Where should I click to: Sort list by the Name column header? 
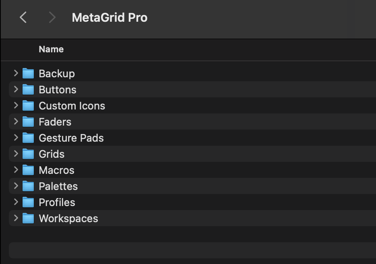coord(51,49)
